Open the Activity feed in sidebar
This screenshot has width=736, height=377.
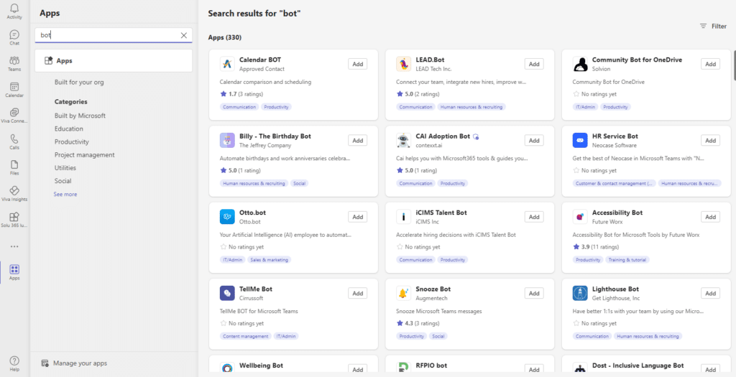point(14,11)
